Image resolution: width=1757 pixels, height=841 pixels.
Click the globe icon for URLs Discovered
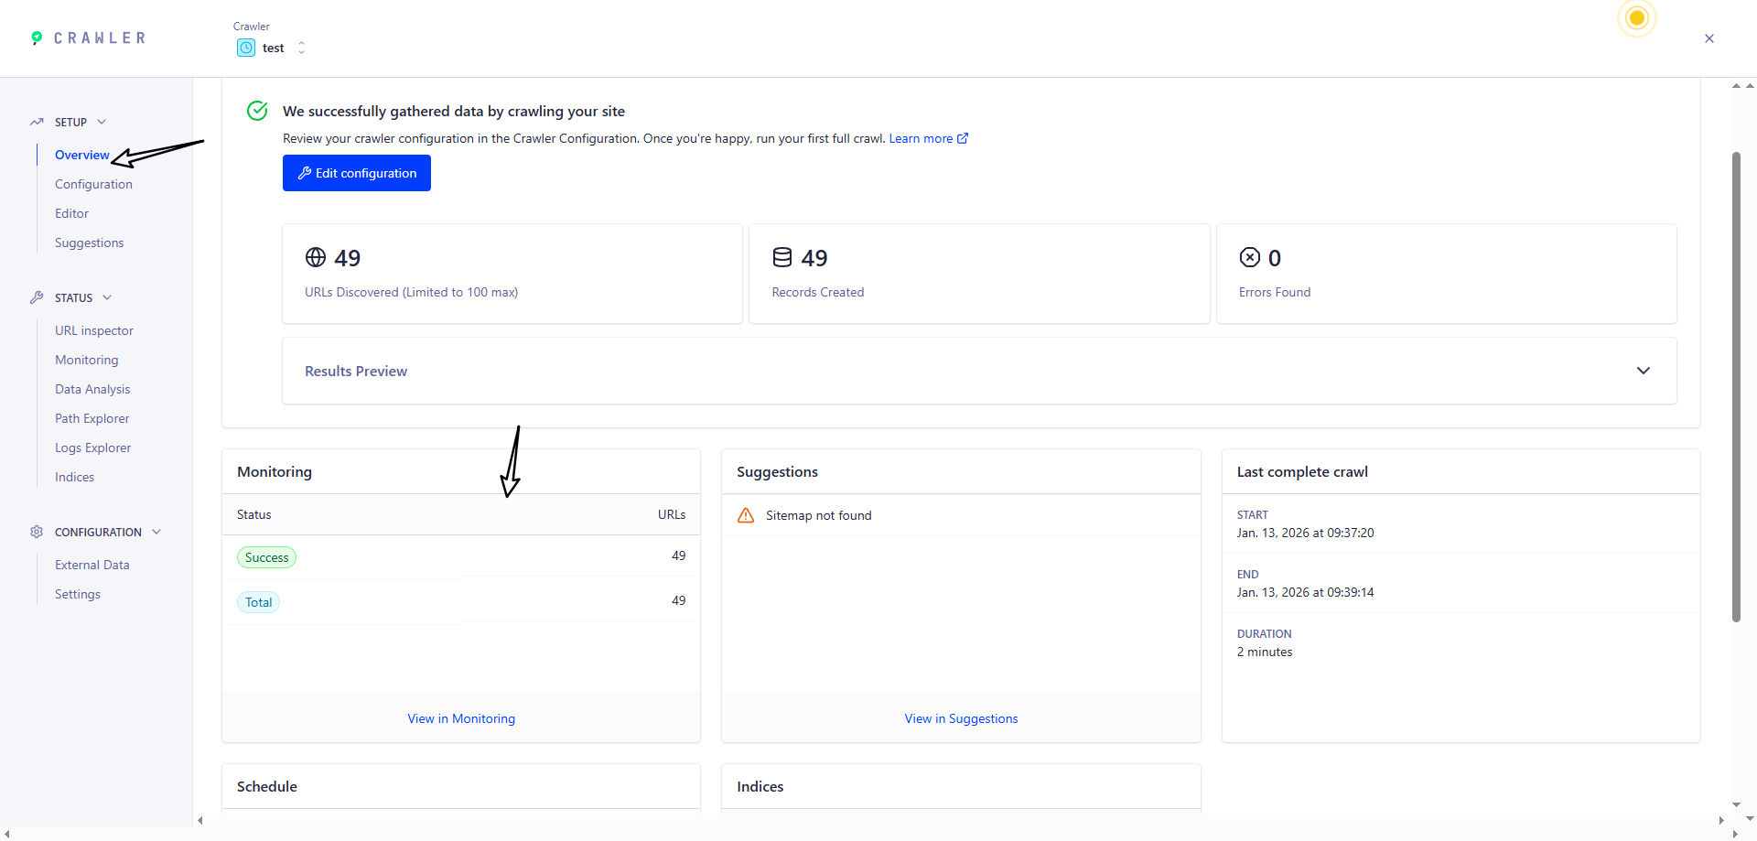coord(316,257)
